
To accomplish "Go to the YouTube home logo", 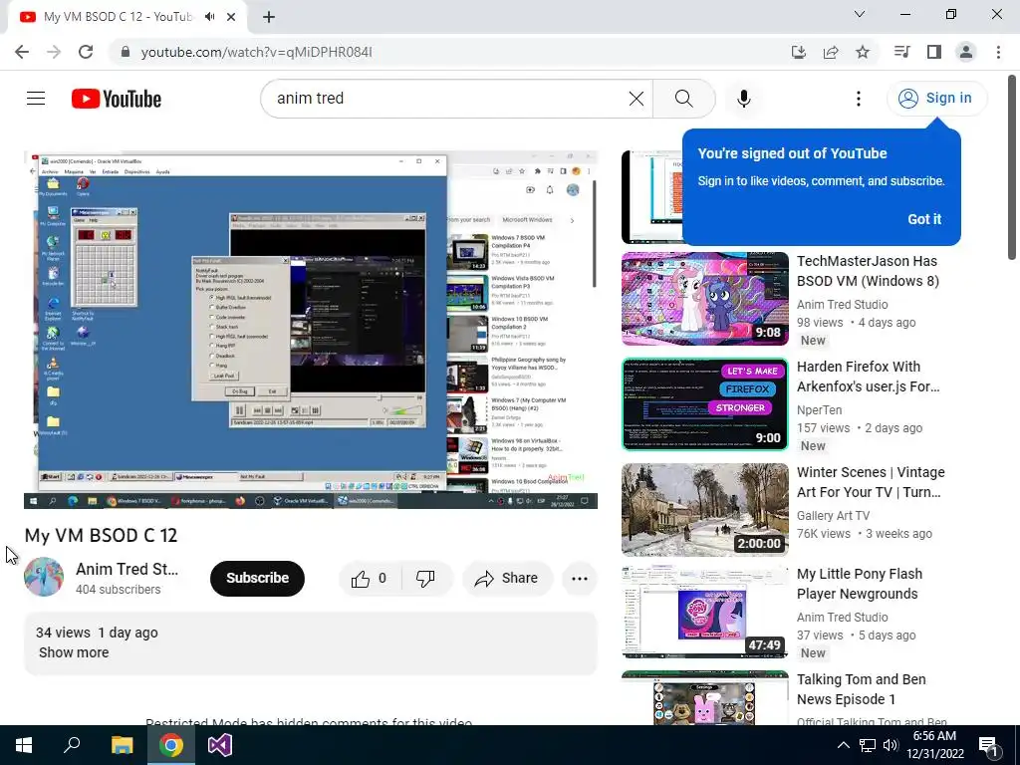I will click(117, 99).
